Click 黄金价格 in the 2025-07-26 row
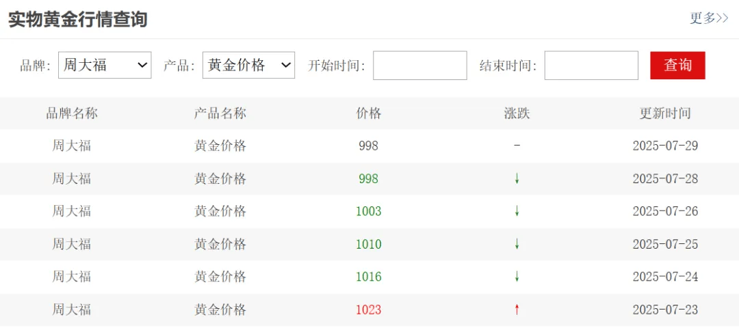The width and height of the screenshot is (739, 328). (220, 211)
